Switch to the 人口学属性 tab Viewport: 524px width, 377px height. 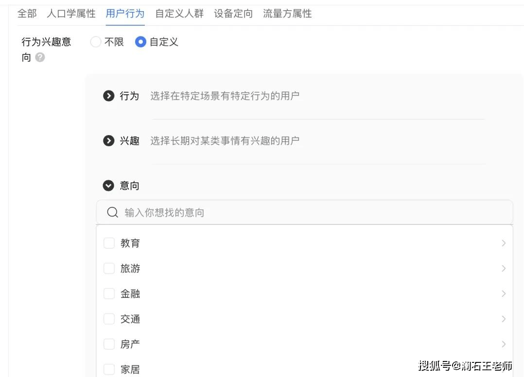click(x=71, y=14)
